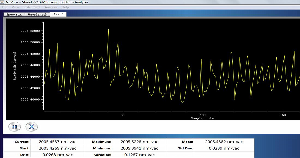Click the NuView application icon in title bar
The width and height of the screenshot is (300, 158).
[x=2, y=2]
